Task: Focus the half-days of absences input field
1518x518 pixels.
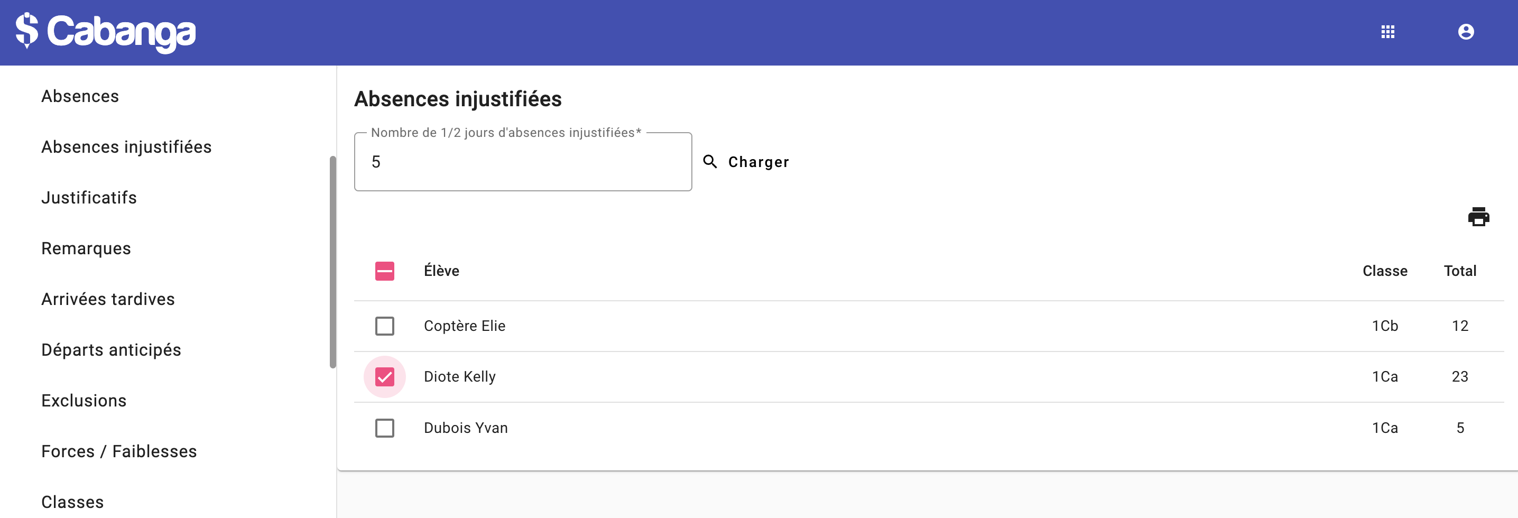Action: click(523, 162)
